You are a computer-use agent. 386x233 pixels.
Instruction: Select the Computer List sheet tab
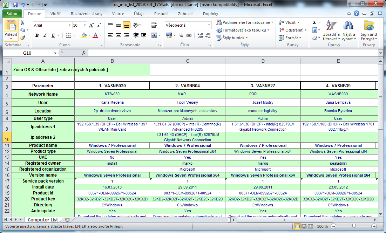pos(43,220)
